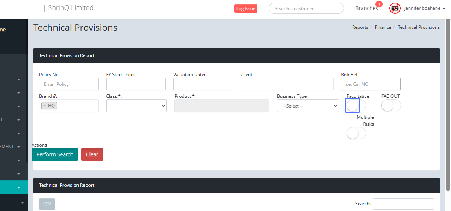Expand the sidebar item ending in 'EMENT'

point(18,147)
